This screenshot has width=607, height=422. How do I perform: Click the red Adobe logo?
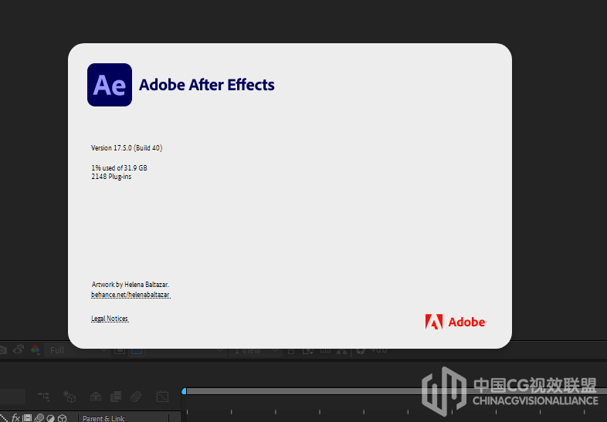(455, 322)
